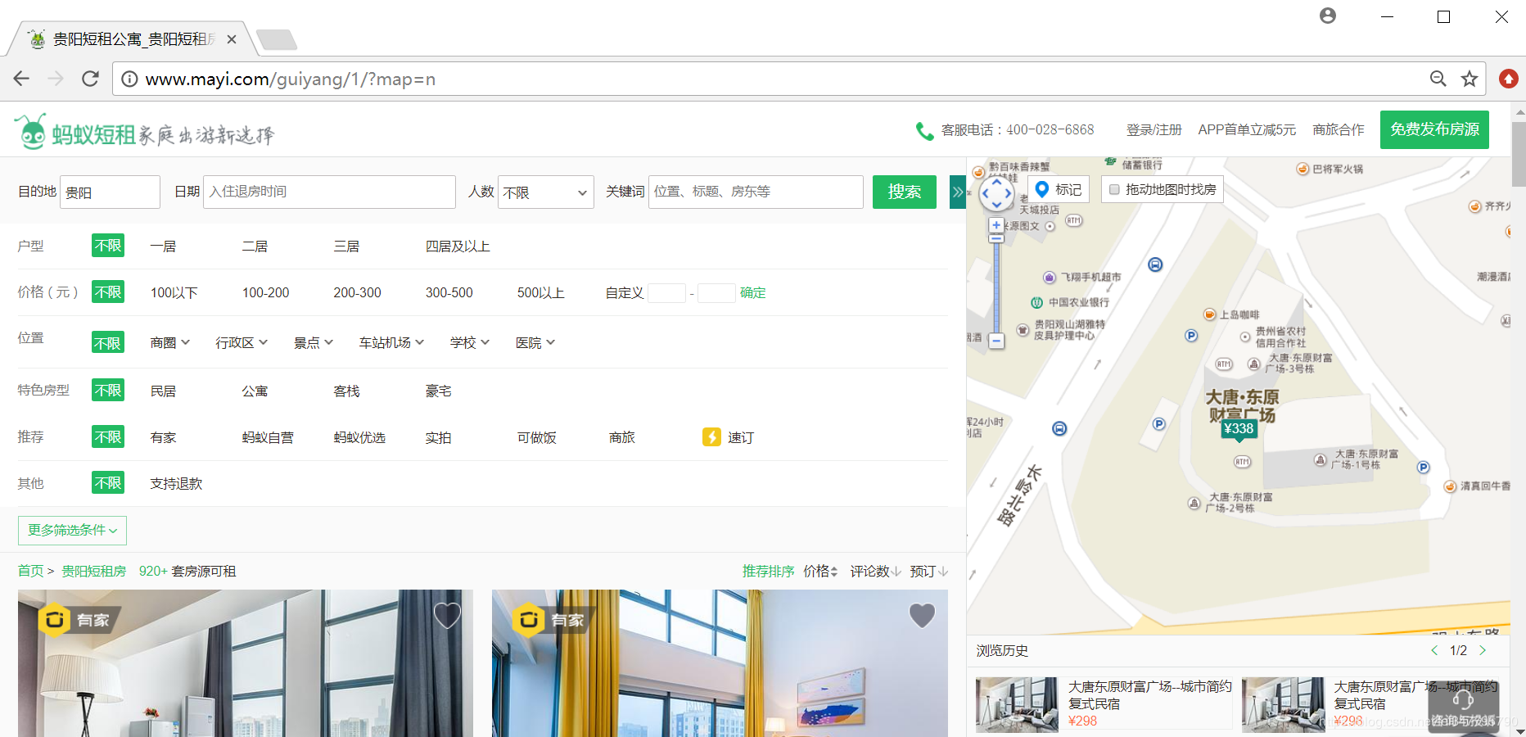The width and height of the screenshot is (1526, 737).
Task: Open the 人数 people dropdown
Action: click(545, 192)
